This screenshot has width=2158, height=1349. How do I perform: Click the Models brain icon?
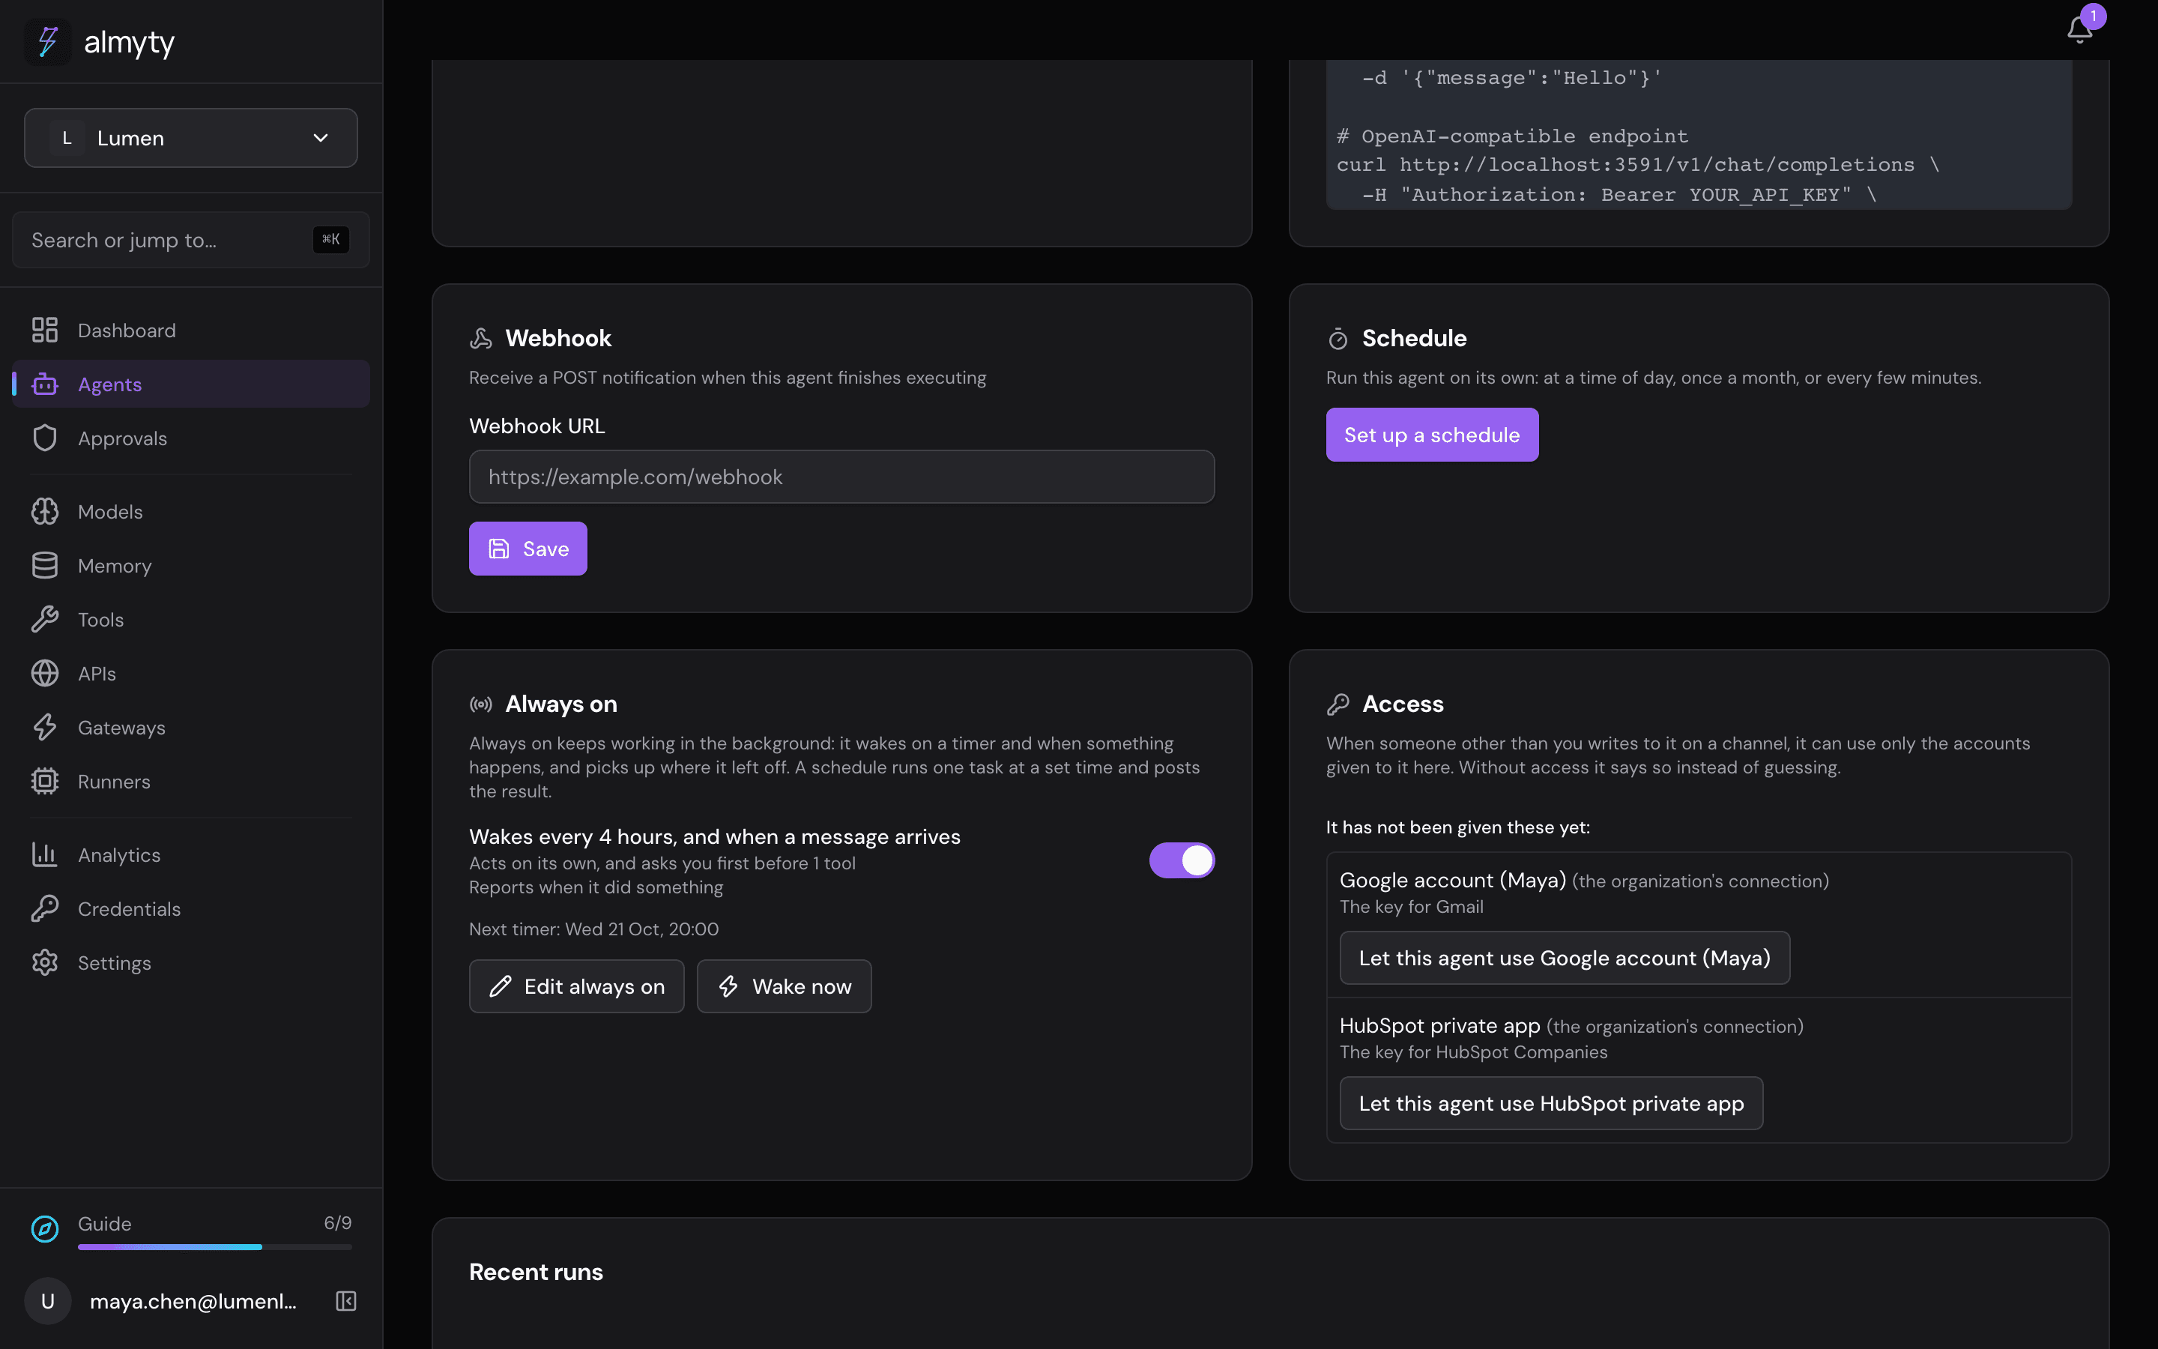(x=45, y=511)
